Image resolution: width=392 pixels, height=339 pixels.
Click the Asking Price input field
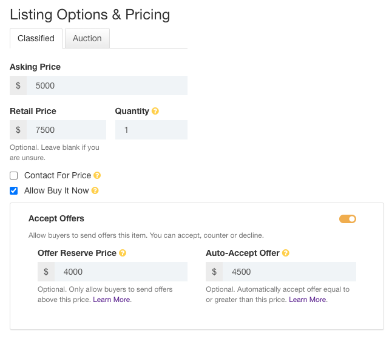point(107,86)
